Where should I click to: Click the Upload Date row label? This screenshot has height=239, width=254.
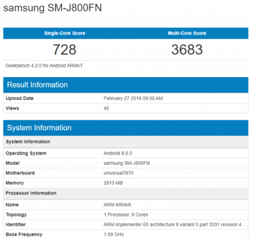19,98
